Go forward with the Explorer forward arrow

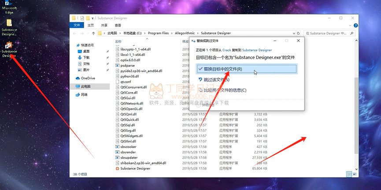(82, 34)
